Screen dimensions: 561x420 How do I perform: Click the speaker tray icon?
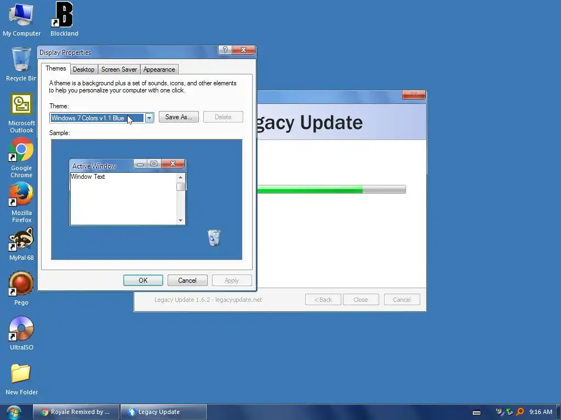500,412
